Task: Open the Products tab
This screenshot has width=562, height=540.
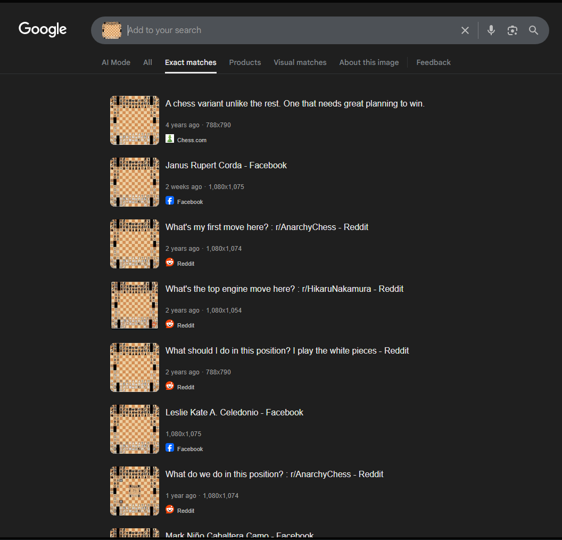Action: 245,62
